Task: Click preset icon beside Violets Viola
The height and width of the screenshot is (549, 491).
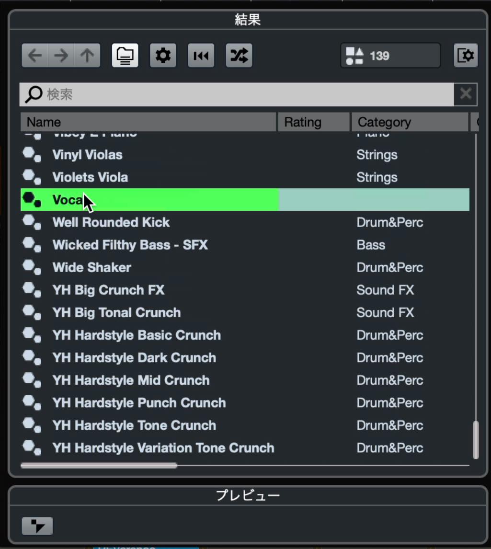Action: pyautogui.click(x=32, y=177)
